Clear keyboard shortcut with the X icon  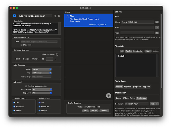click(x=57, y=55)
